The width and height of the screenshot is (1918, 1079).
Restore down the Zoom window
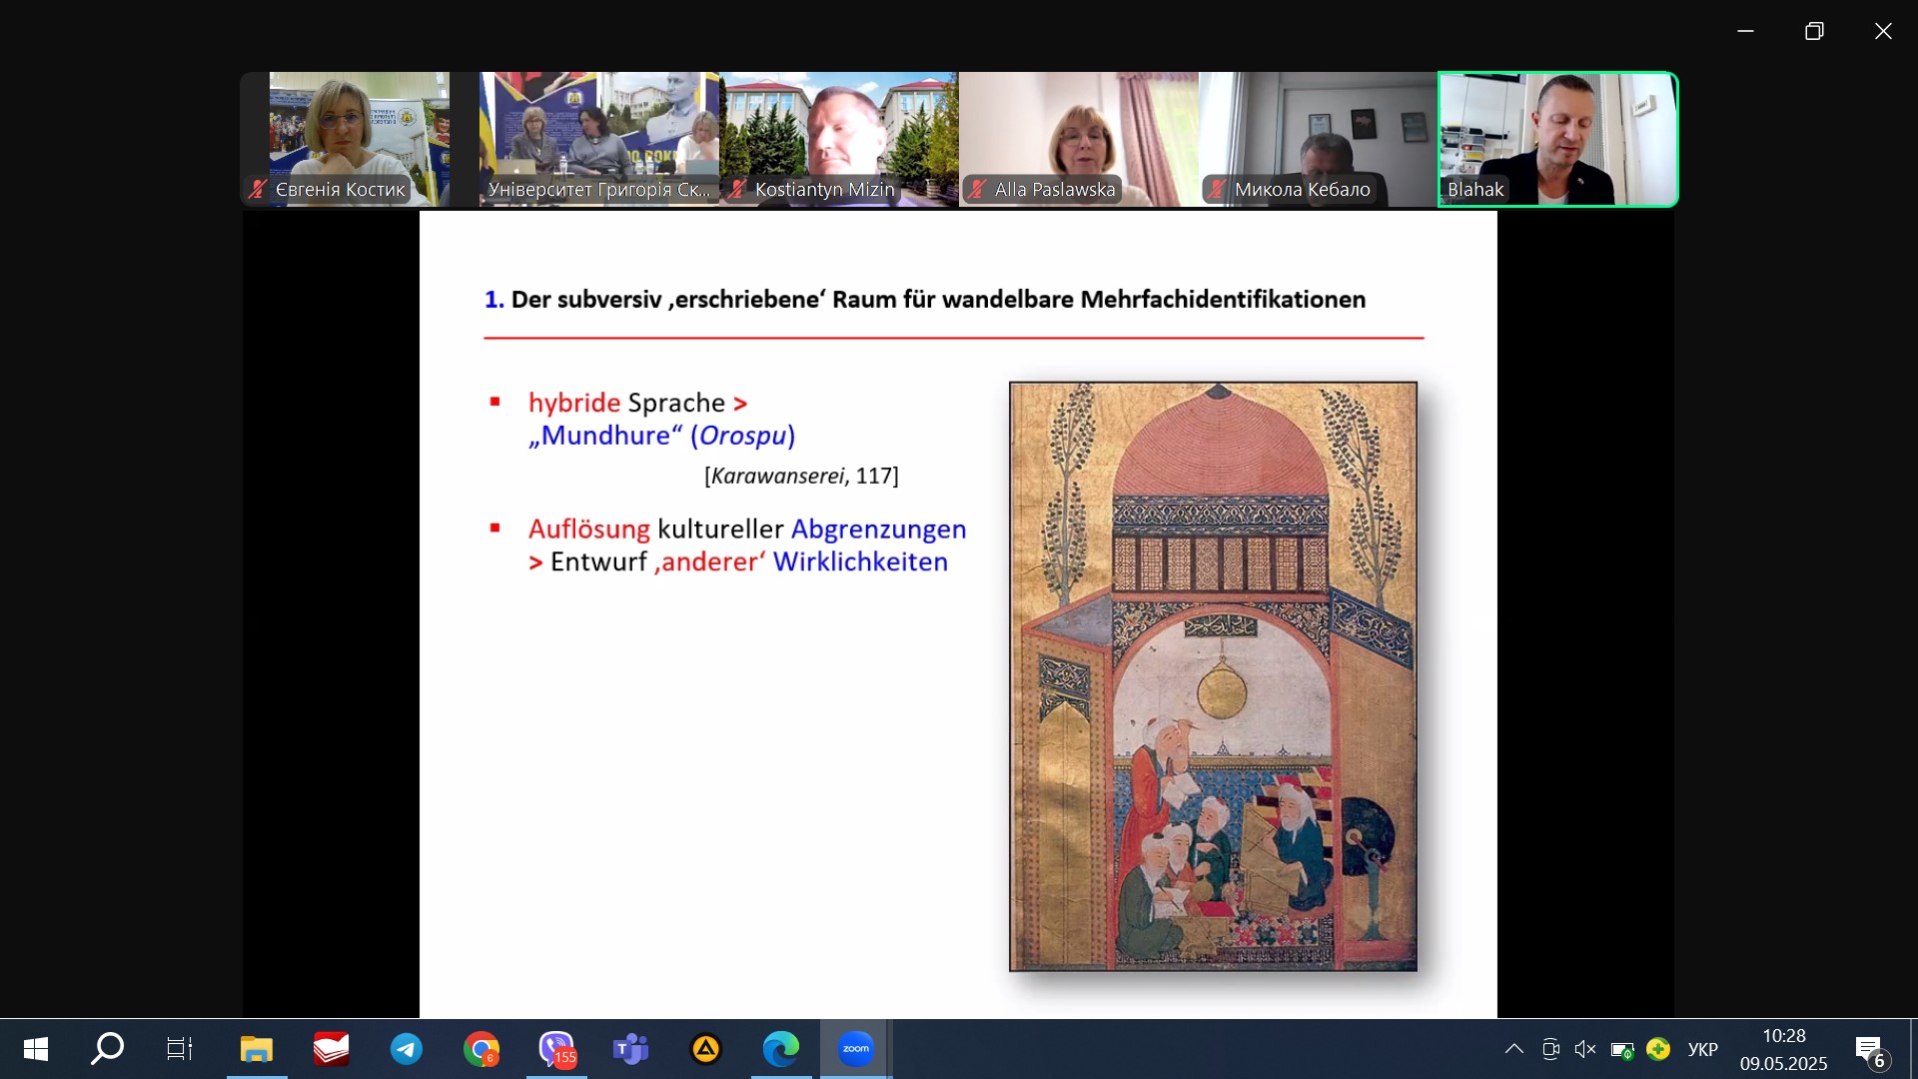click(x=1814, y=31)
